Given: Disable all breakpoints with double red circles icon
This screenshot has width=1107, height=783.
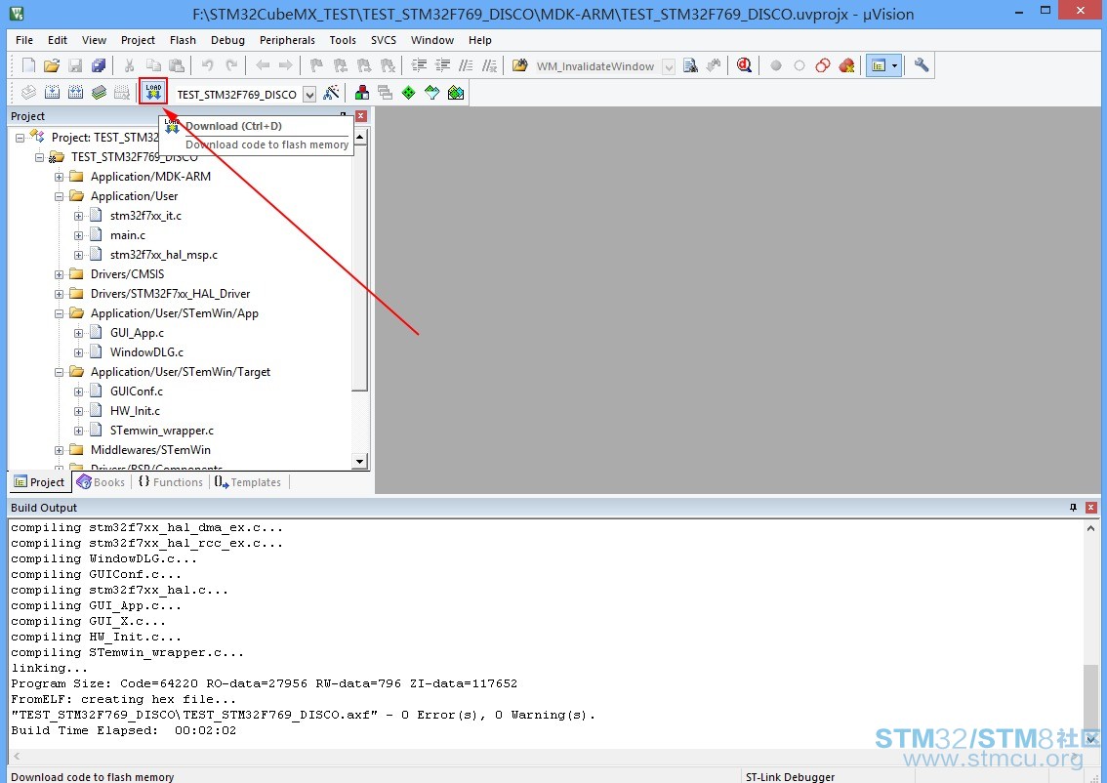Looking at the screenshot, I should click(823, 65).
